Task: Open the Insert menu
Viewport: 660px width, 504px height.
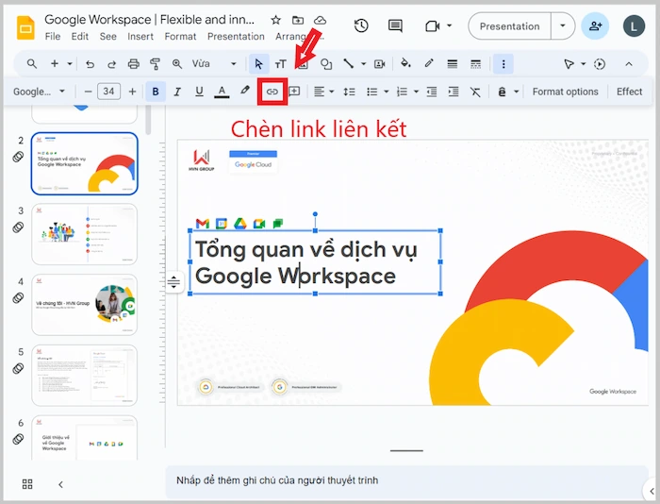Action: (140, 37)
